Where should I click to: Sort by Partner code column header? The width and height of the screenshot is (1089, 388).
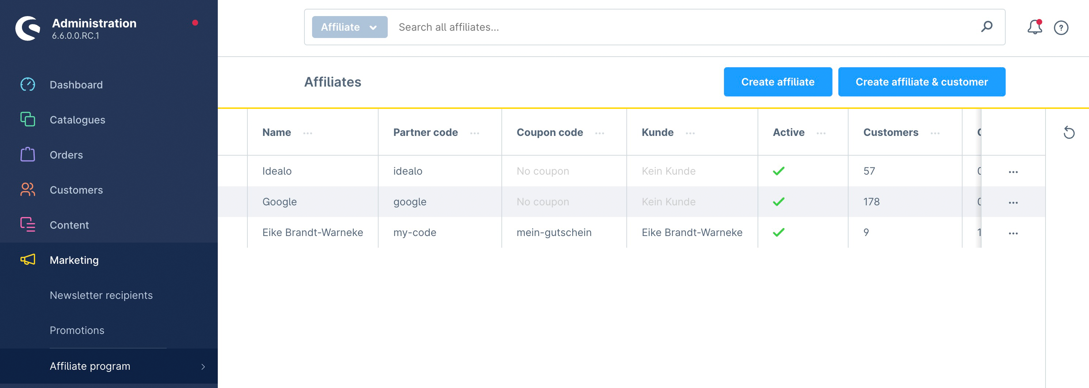click(x=425, y=132)
